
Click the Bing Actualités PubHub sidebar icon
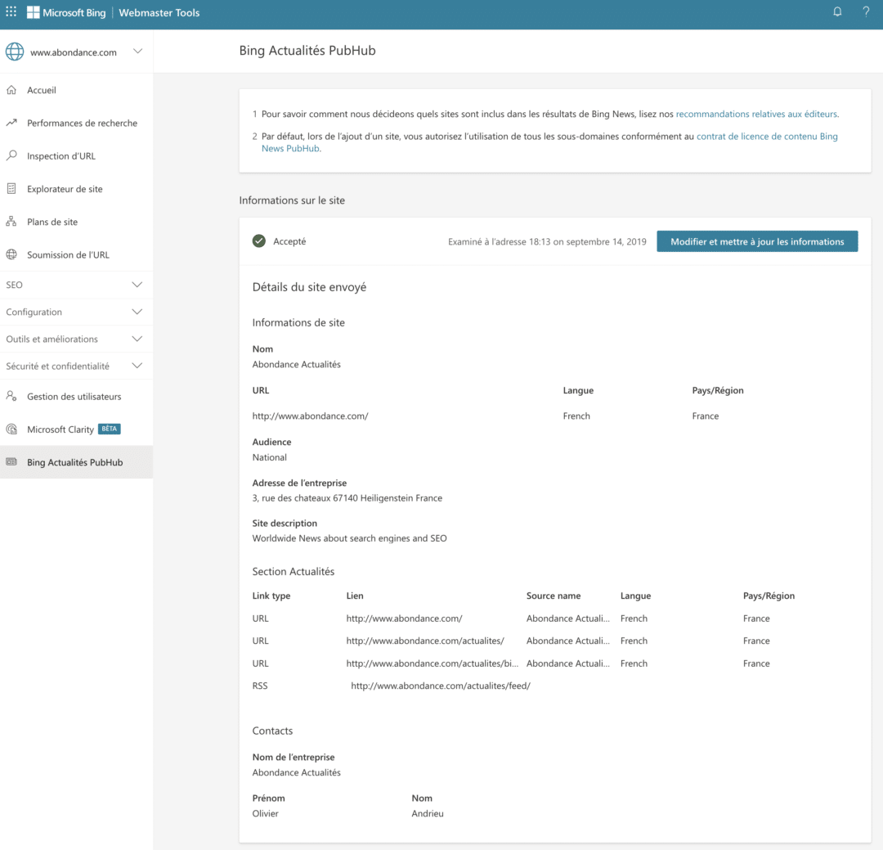pyautogui.click(x=13, y=462)
